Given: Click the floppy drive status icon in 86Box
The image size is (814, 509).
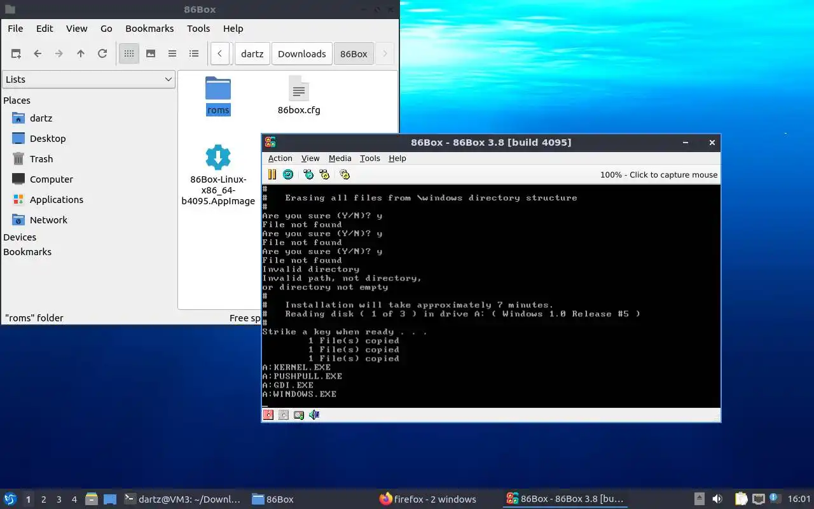Looking at the screenshot, I should [x=268, y=415].
